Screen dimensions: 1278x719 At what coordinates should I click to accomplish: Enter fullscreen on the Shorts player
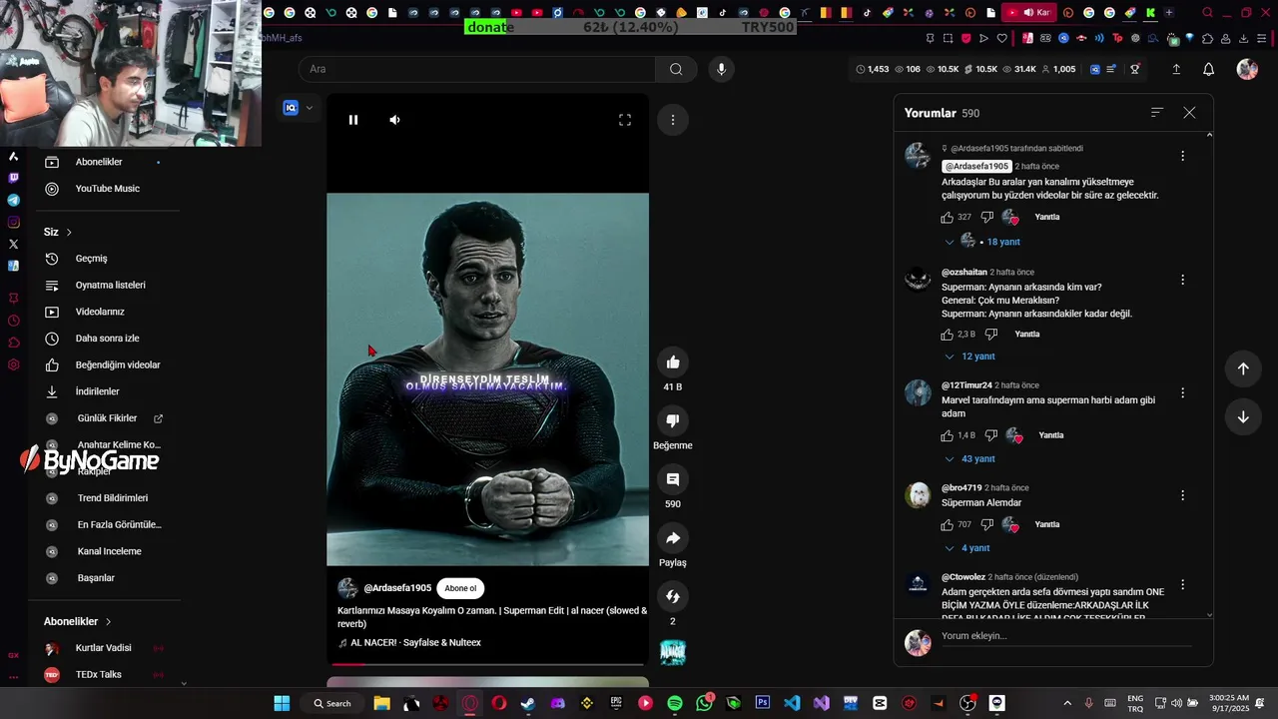(625, 120)
